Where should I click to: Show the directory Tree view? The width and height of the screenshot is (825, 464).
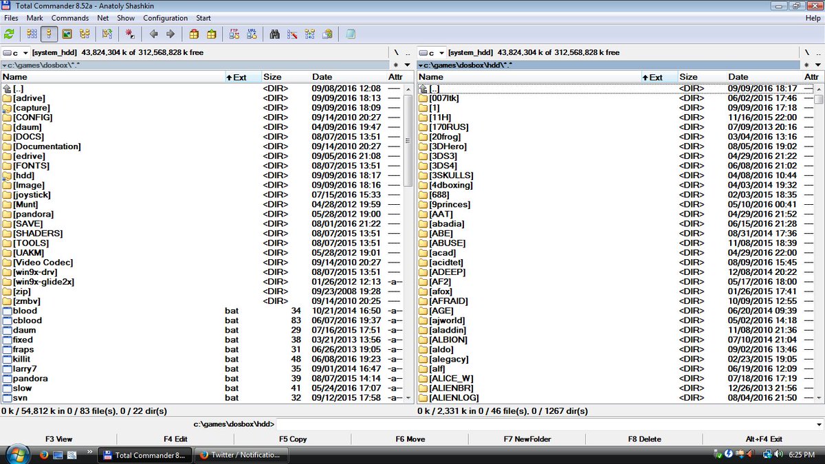(85, 34)
